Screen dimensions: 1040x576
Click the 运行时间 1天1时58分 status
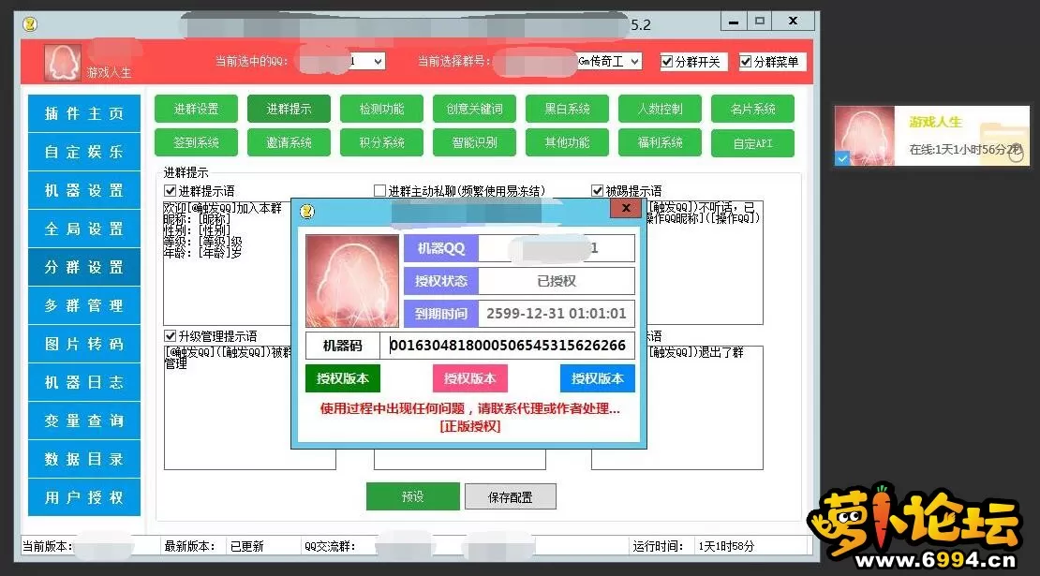pos(726,546)
